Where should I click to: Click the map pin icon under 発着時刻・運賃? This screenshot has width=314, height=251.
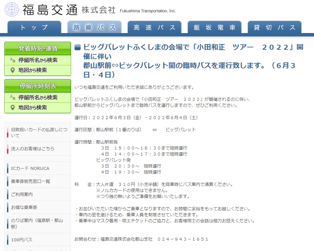pos(13,70)
